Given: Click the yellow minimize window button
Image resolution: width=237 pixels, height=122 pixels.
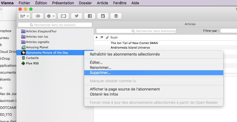Looking at the screenshot, I should [25, 9].
